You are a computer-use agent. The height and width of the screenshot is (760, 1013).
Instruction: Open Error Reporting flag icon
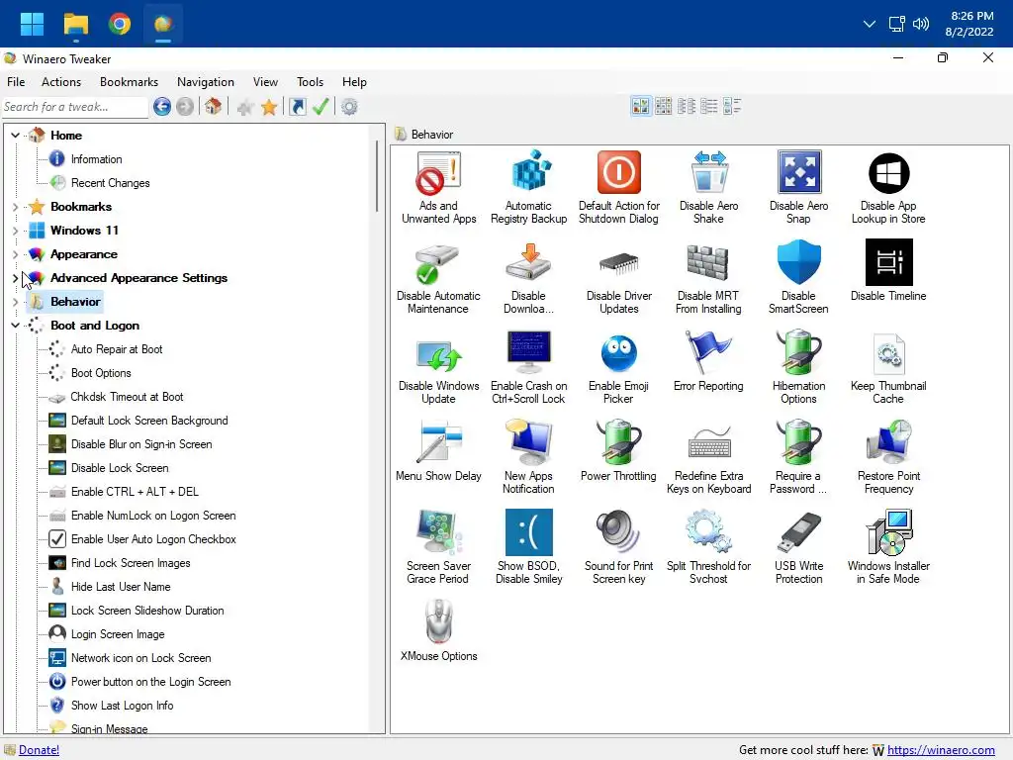708,353
